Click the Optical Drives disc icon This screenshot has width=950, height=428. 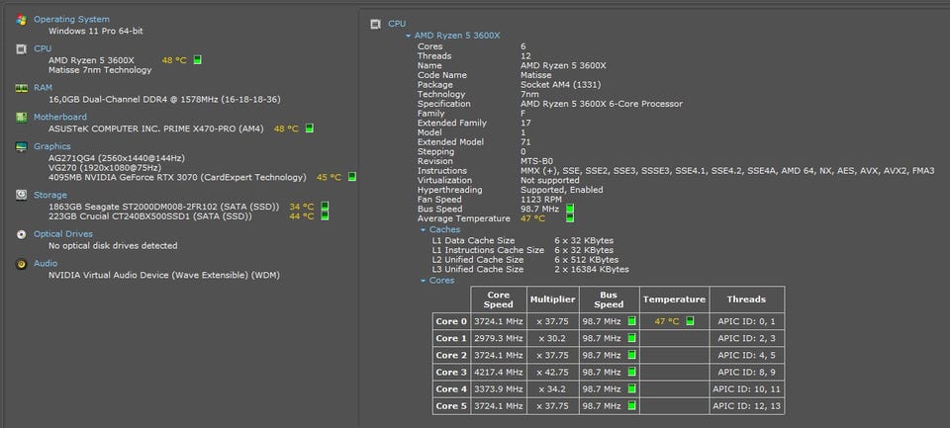(x=21, y=234)
